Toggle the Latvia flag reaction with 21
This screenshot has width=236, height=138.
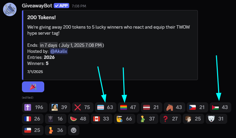152,107
